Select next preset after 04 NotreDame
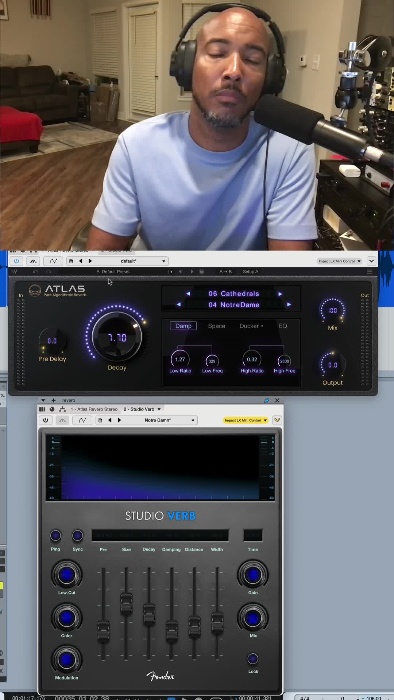 (289, 304)
